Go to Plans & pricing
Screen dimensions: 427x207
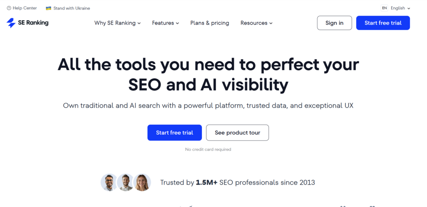[x=210, y=23]
